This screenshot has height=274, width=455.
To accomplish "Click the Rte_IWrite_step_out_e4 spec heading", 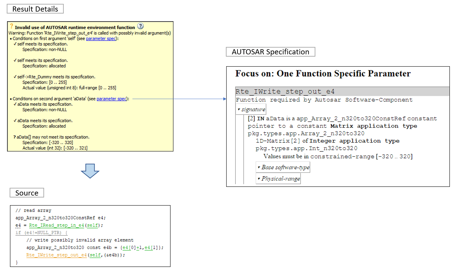I will coord(285,92).
